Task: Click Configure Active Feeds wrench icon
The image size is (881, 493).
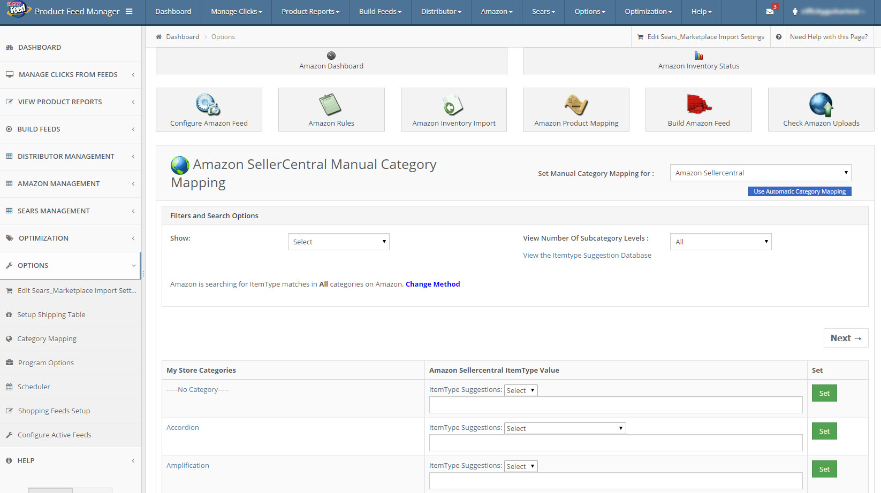Action: 9,435
